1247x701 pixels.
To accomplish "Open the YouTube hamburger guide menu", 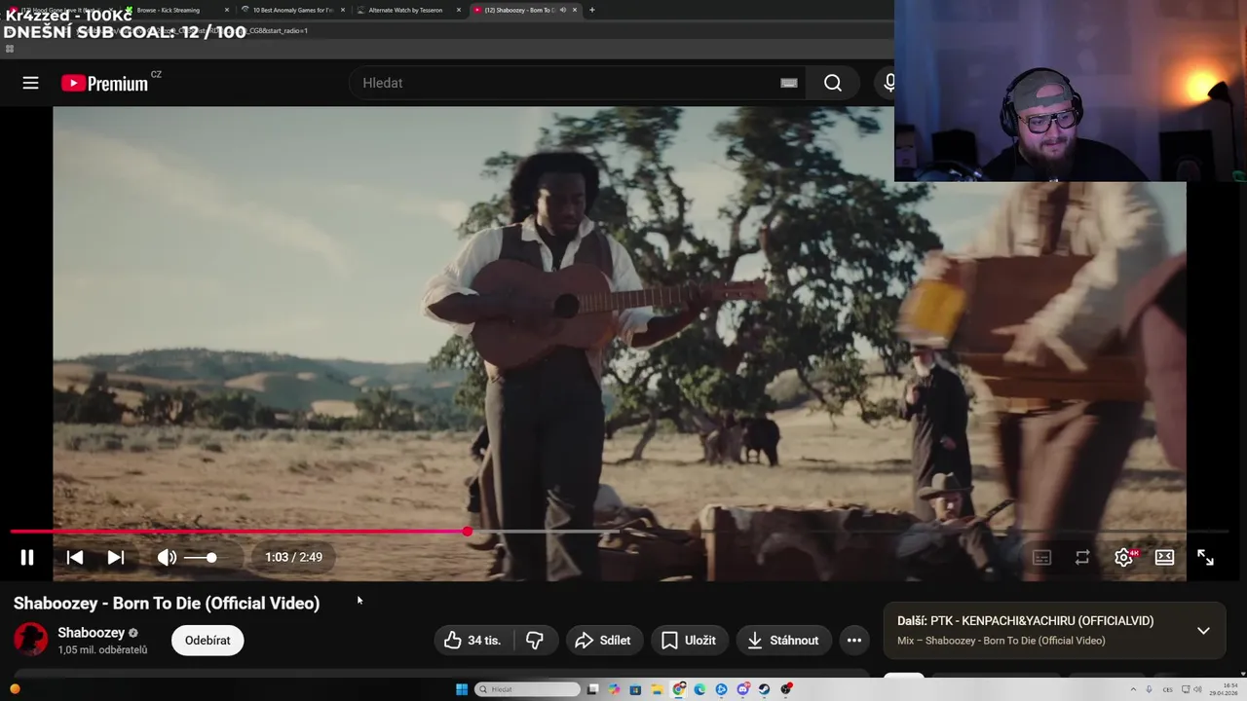I will 30,83.
